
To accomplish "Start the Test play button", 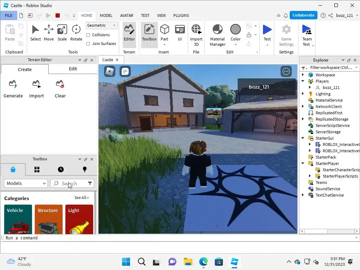I will click(267, 33).
